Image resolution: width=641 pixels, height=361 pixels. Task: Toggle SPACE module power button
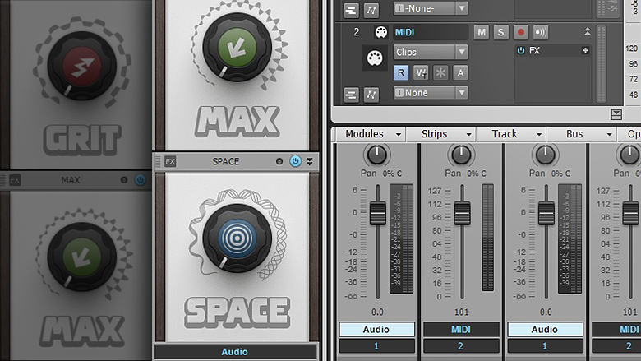(296, 161)
